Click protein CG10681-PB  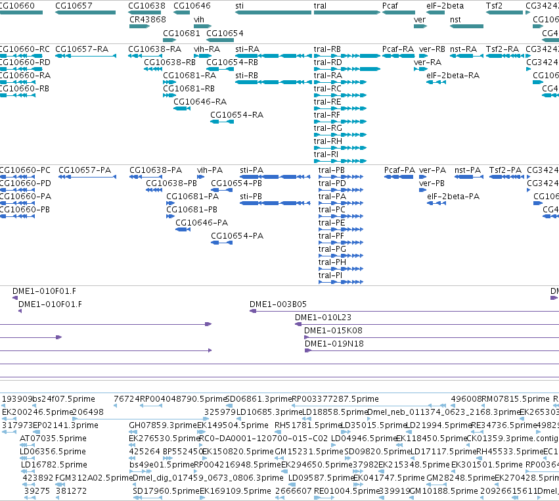170,216
